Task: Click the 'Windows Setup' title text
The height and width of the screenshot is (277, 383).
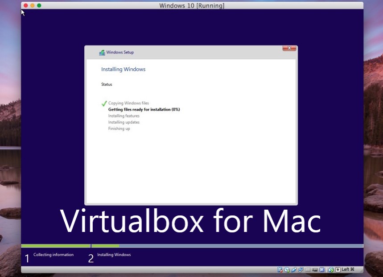Action: [x=120, y=52]
